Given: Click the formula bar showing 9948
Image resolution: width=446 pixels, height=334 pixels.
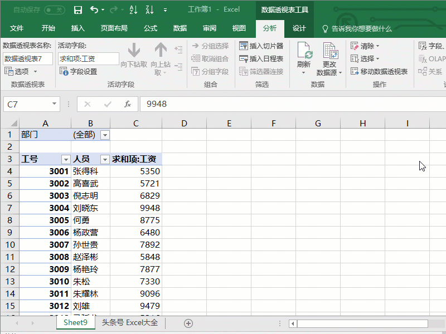Looking at the screenshot, I should (x=293, y=104).
